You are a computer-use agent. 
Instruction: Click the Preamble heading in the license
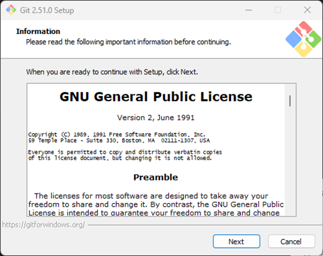tap(156, 177)
